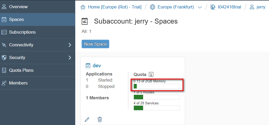Click the Services quota usage bar
The image size is (269, 125).
tap(157, 108)
